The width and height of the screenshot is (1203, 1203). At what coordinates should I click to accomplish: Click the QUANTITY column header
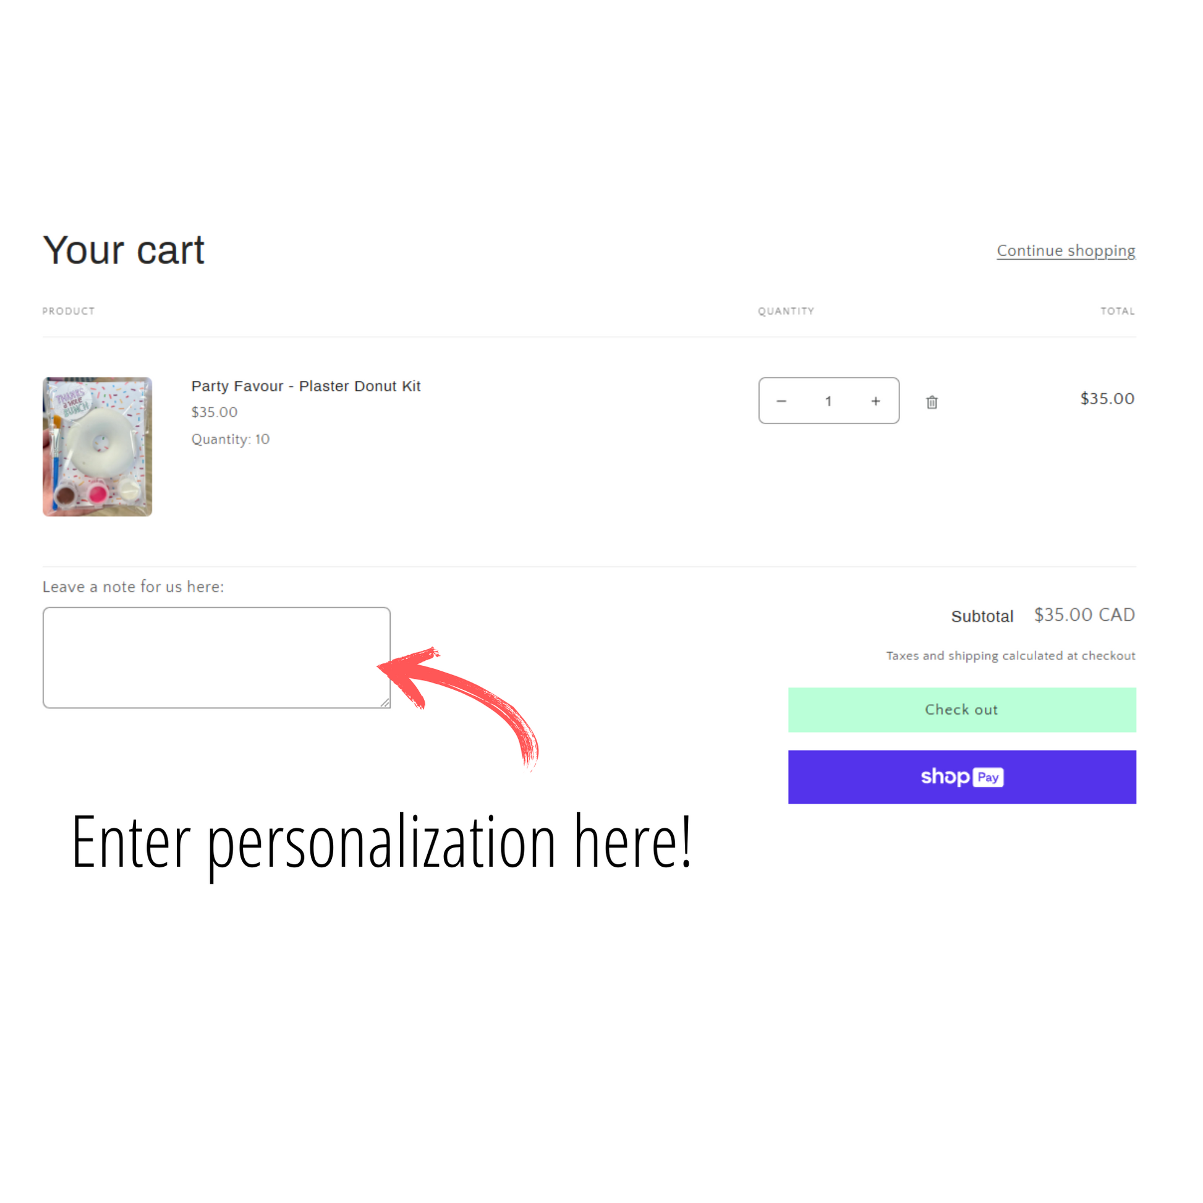click(786, 311)
